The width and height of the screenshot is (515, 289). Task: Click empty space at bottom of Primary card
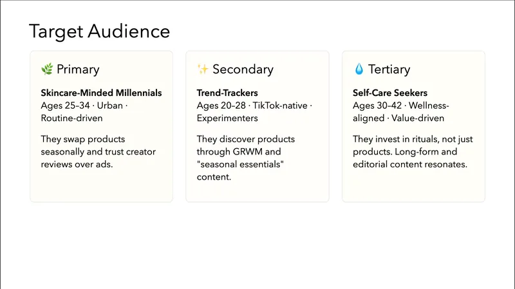pos(101,187)
